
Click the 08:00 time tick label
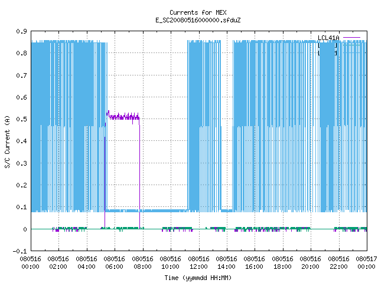142,266
